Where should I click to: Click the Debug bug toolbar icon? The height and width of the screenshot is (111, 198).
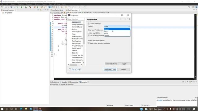[17, 7]
